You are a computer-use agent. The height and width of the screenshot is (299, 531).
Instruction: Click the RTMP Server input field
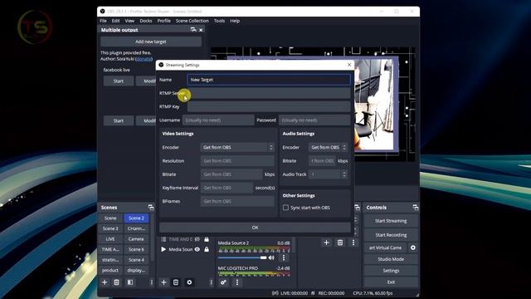click(269, 93)
